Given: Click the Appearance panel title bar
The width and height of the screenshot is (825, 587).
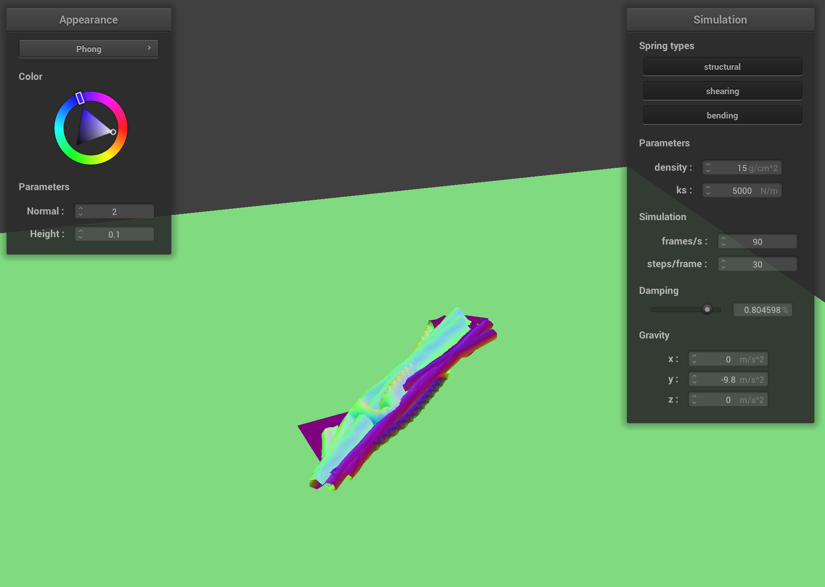Looking at the screenshot, I should (x=89, y=19).
